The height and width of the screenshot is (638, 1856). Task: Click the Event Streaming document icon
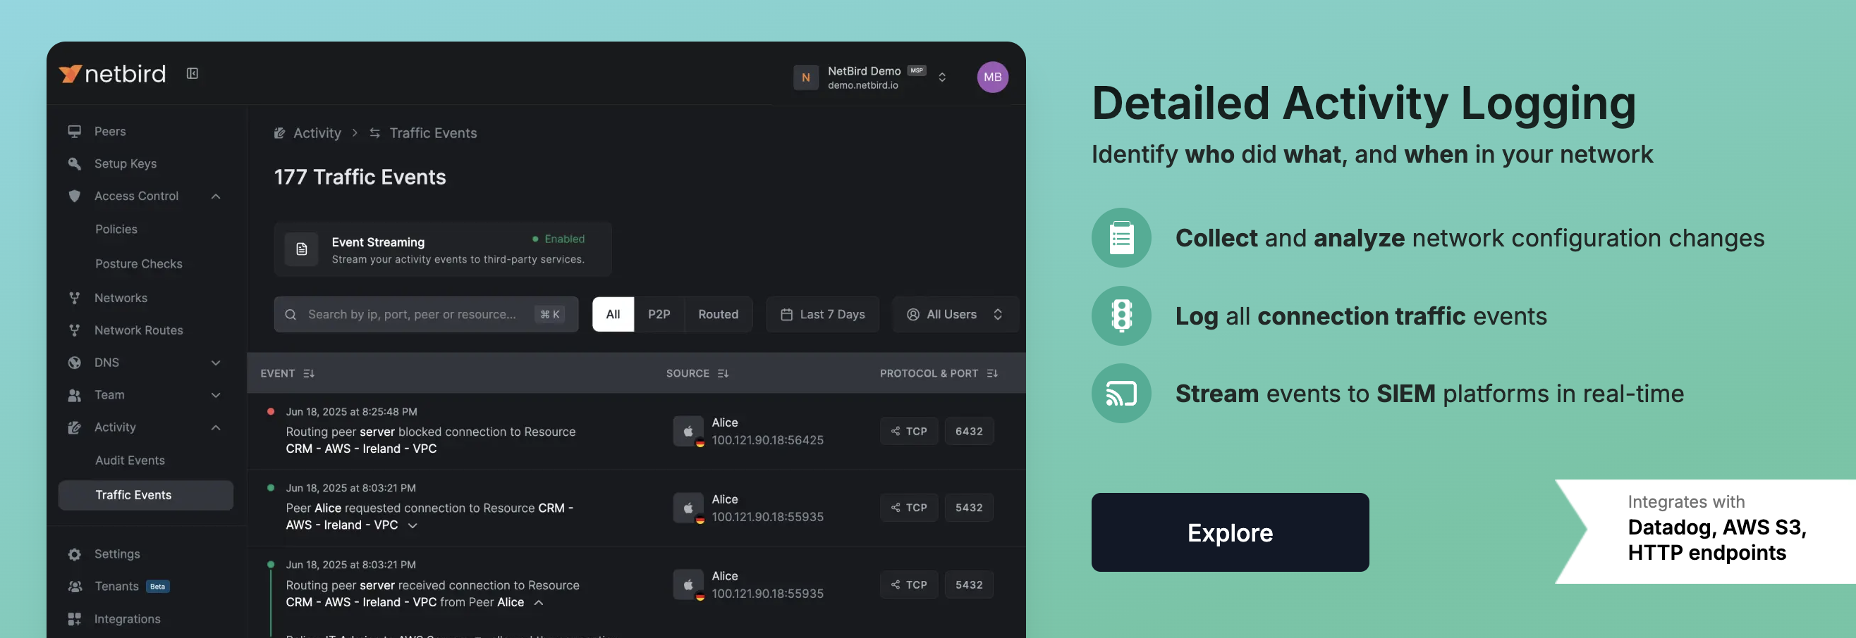coord(301,249)
